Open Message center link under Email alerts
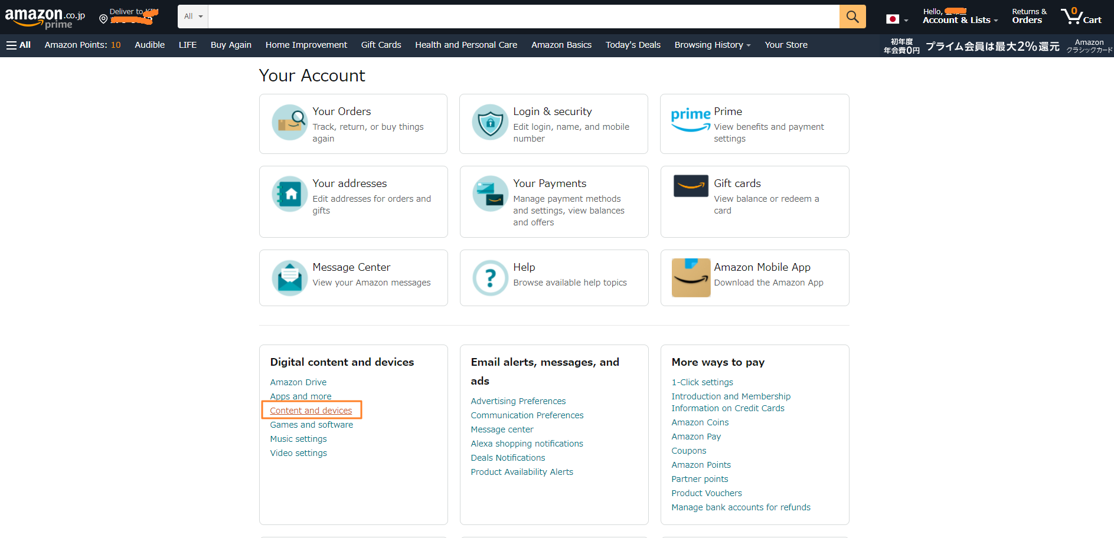Viewport: 1114px width, 538px height. pos(502,429)
